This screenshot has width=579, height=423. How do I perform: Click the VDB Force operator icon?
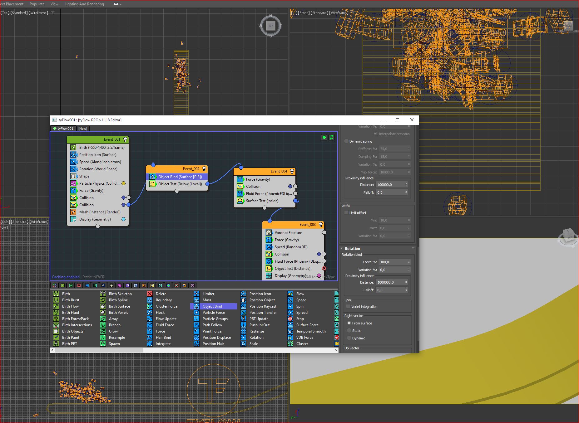click(x=290, y=338)
